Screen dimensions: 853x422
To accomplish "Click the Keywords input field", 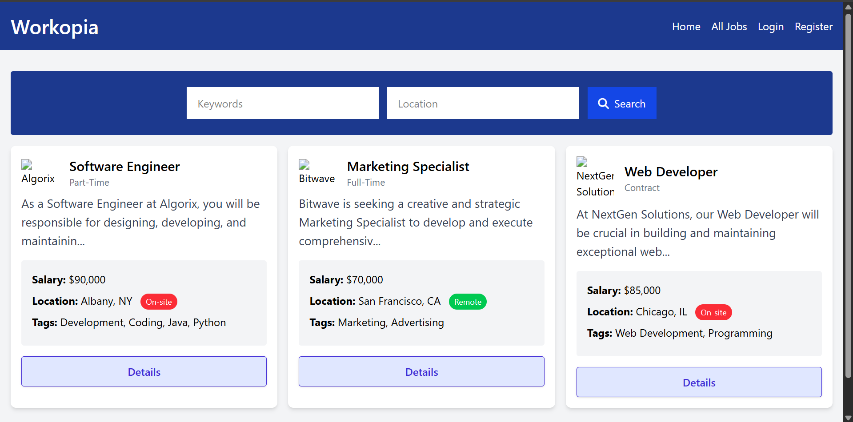I will (x=282, y=103).
